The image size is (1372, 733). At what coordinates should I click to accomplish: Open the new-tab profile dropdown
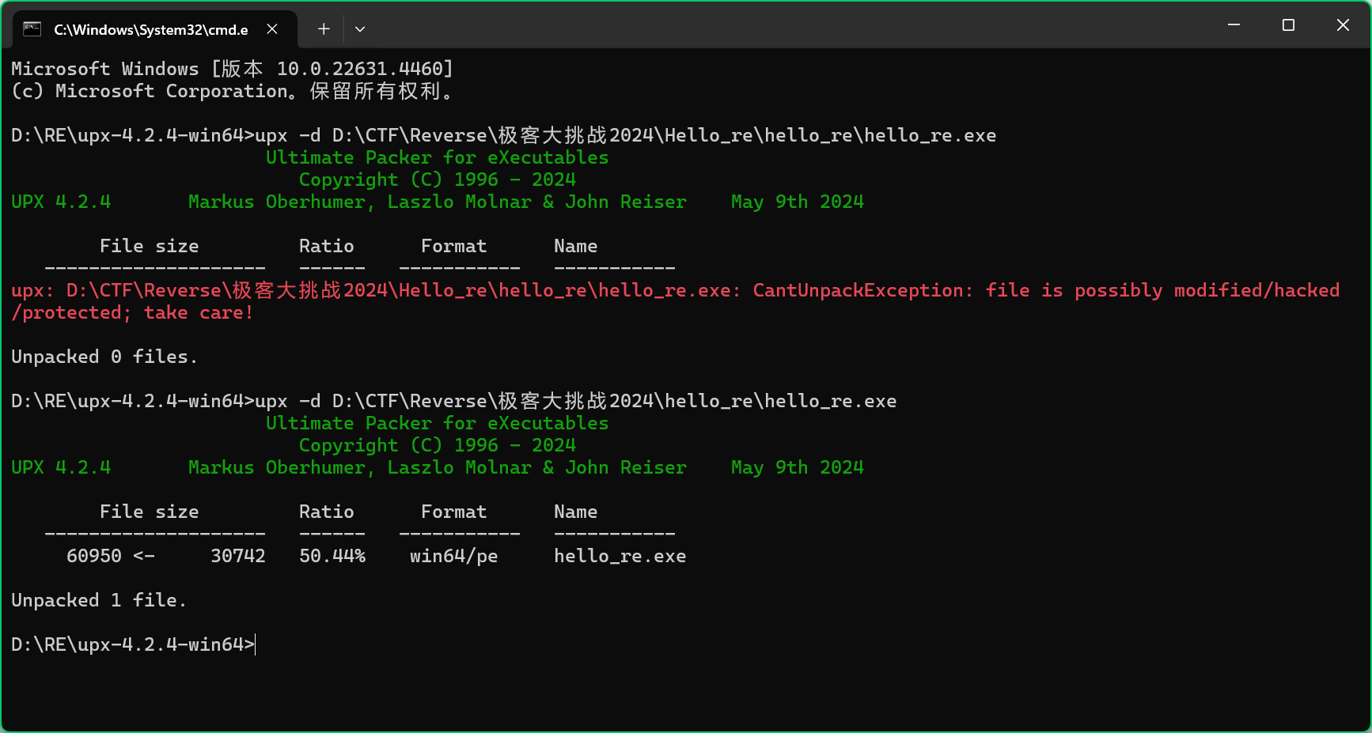(x=360, y=29)
